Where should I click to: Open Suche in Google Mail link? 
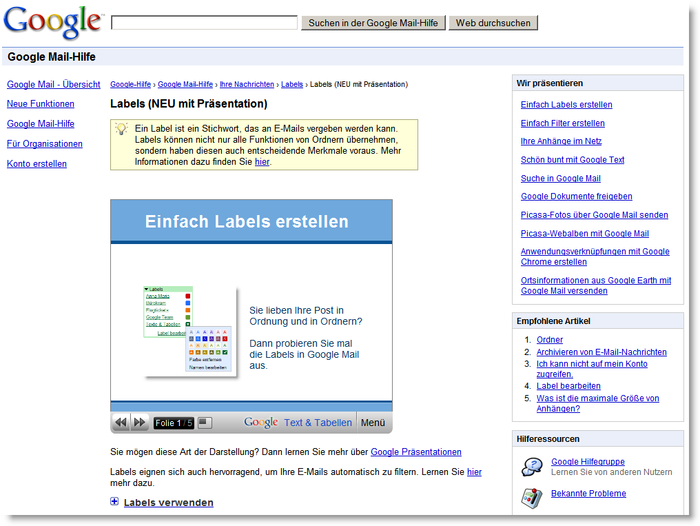560,179
